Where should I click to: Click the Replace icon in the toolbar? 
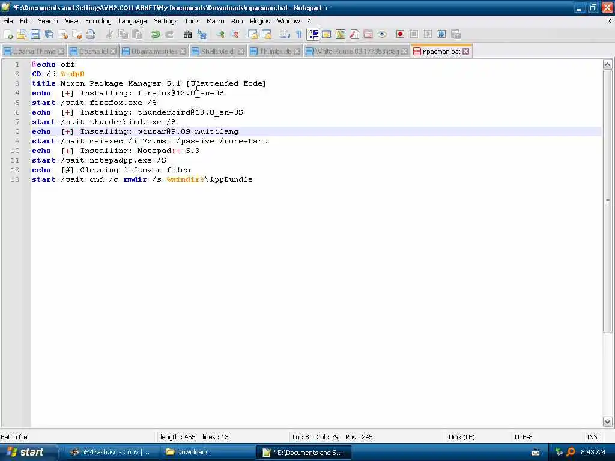[x=202, y=34]
